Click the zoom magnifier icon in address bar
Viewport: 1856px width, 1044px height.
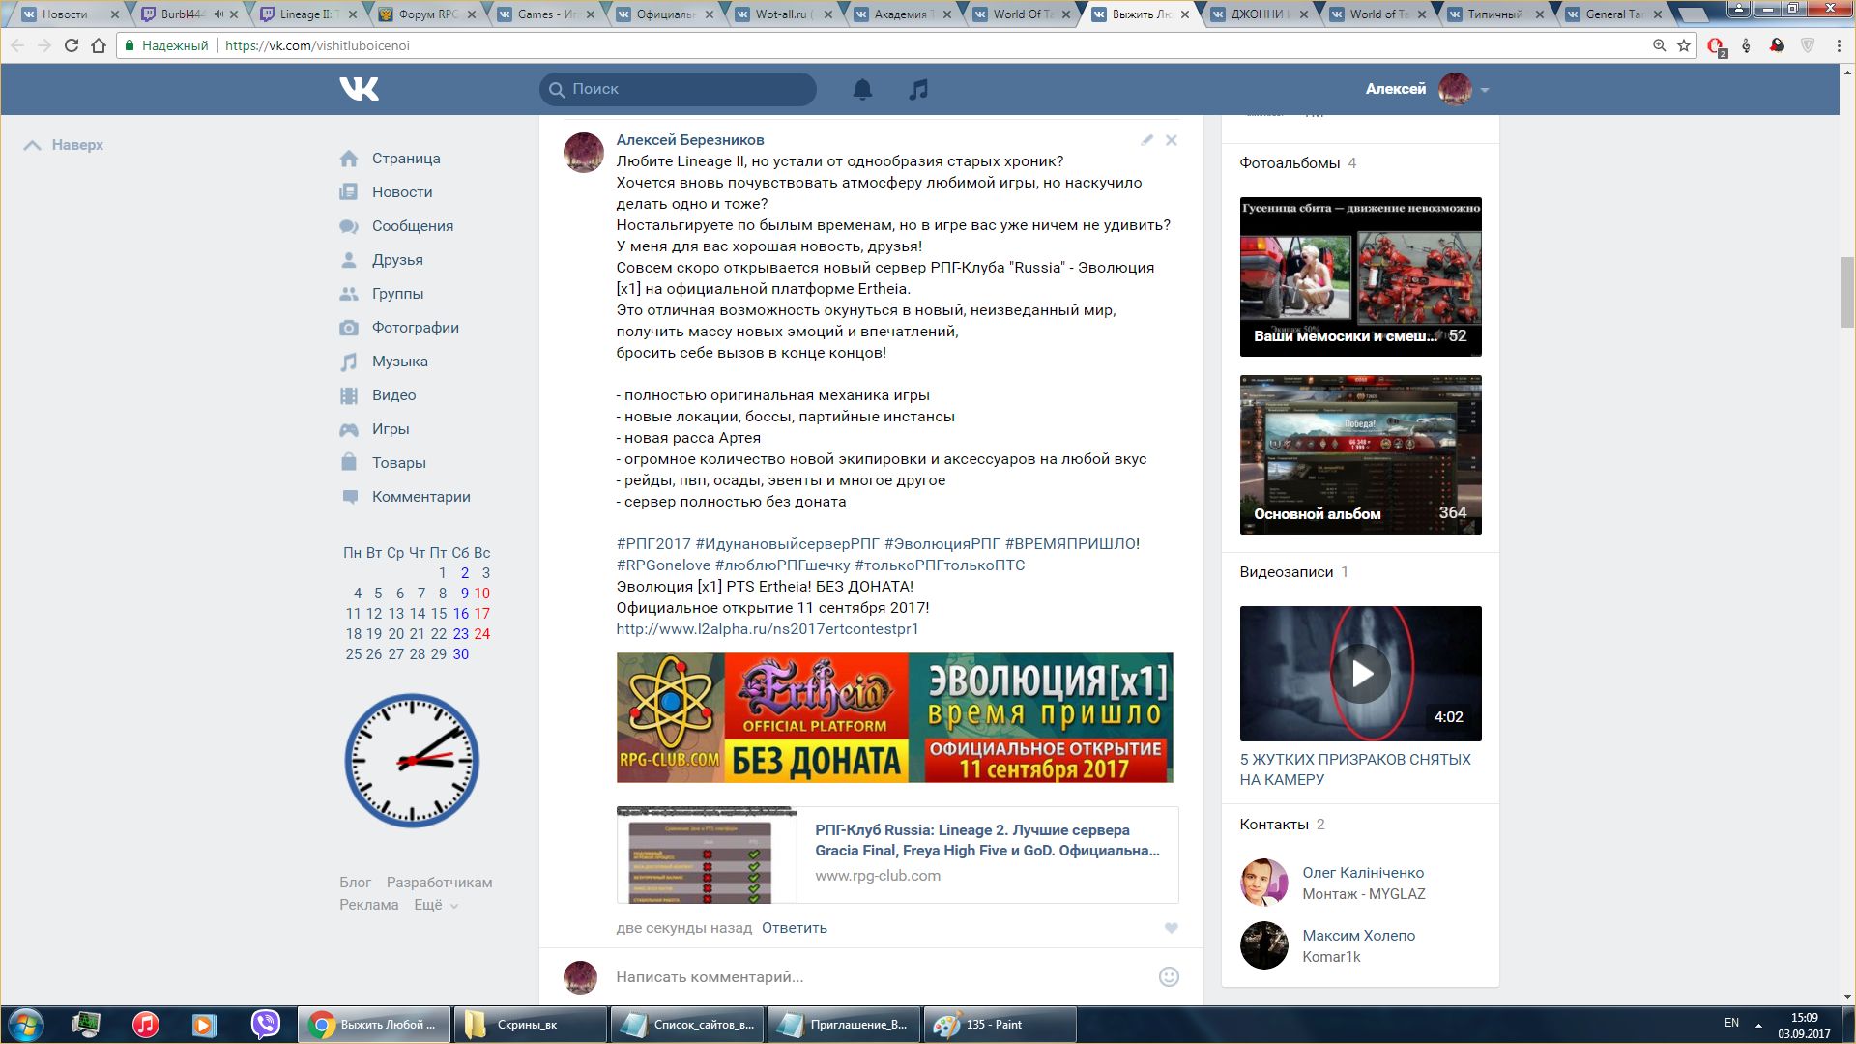[1659, 45]
